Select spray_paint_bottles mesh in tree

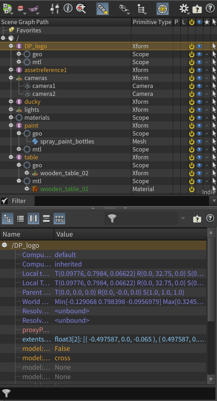click(x=67, y=142)
